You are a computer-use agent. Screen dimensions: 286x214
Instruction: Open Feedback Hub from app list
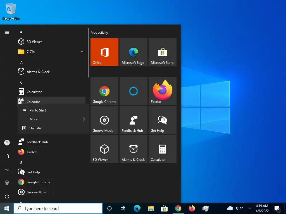(51, 142)
